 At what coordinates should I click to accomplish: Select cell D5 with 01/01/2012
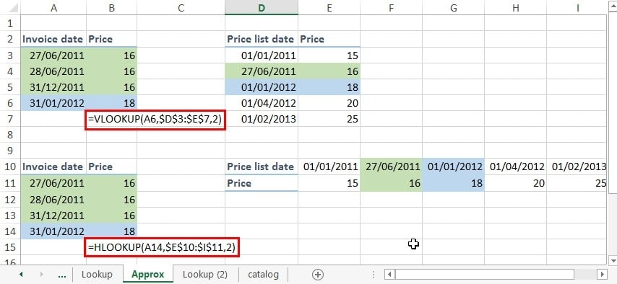pos(262,86)
